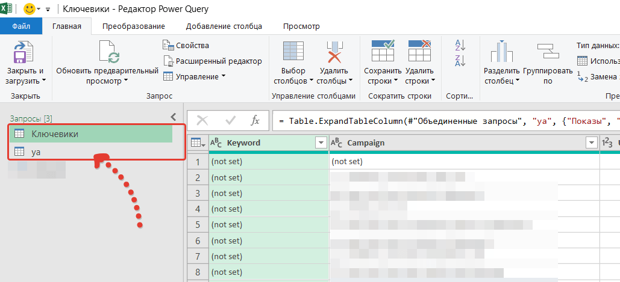Open the Добавление столбца tab
The image size is (620, 282).
[224, 26]
